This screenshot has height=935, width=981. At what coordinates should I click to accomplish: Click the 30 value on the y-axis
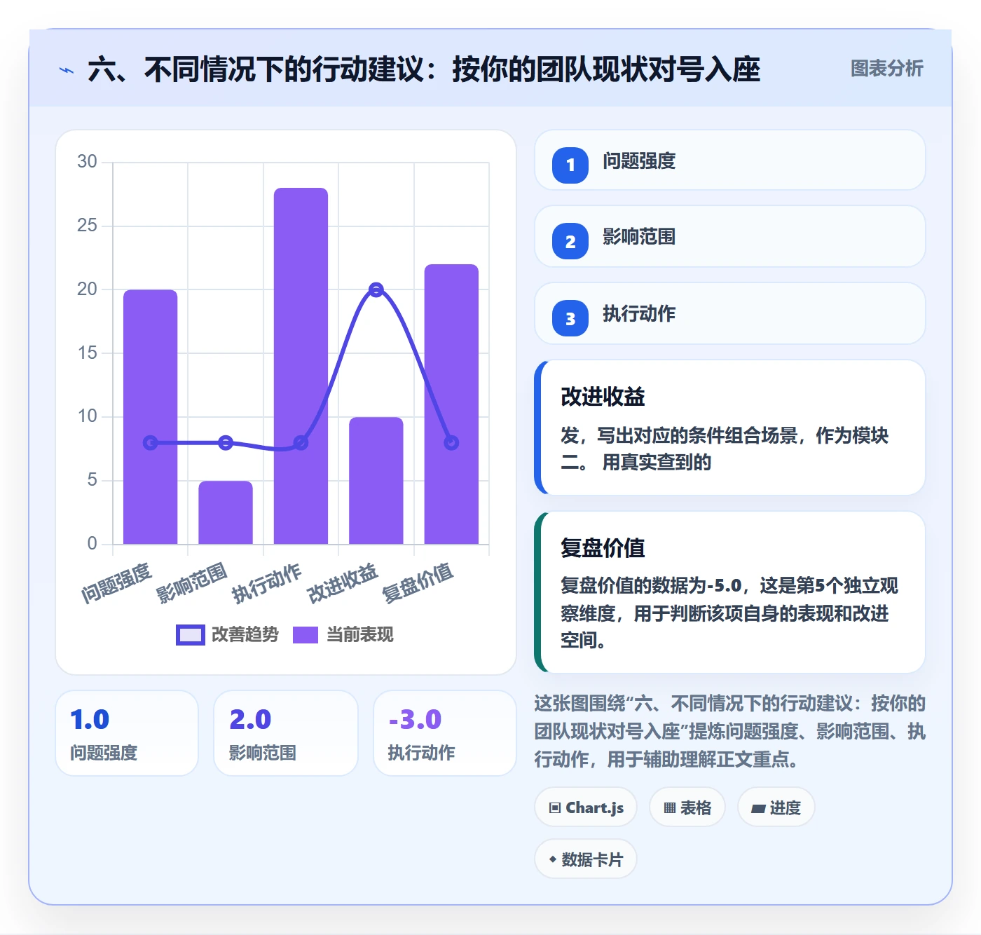tap(87, 162)
